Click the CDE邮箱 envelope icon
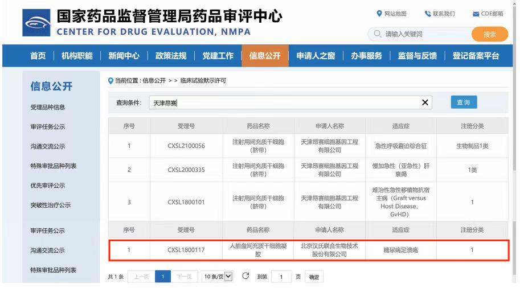Image resolution: width=520 pixels, height=288 pixels. pos(476,14)
